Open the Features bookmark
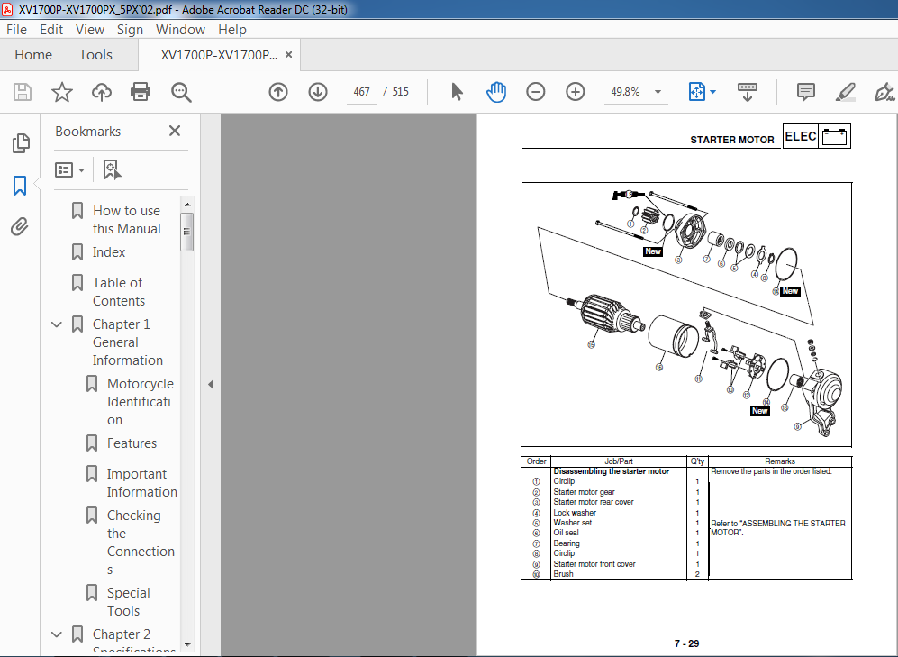898x657 pixels. point(132,443)
